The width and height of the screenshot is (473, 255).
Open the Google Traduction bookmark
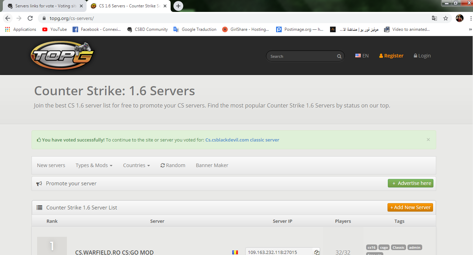tap(195, 29)
